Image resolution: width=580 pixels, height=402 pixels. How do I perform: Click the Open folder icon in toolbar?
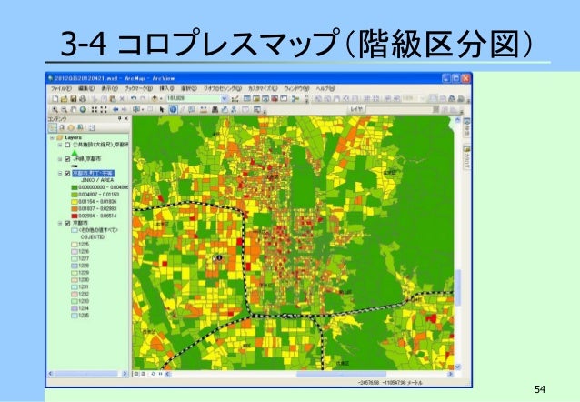(64, 98)
